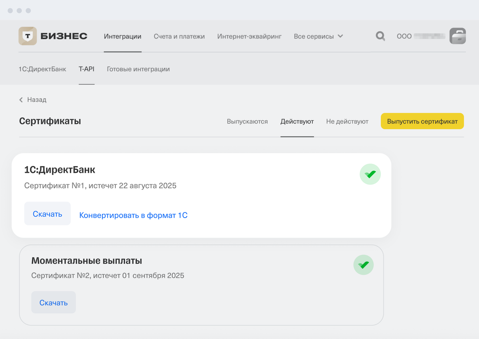Image resolution: width=479 pixels, height=339 pixels.
Task: Click Конвертировать в формат 1С link
Action: [x=133, y=215]
